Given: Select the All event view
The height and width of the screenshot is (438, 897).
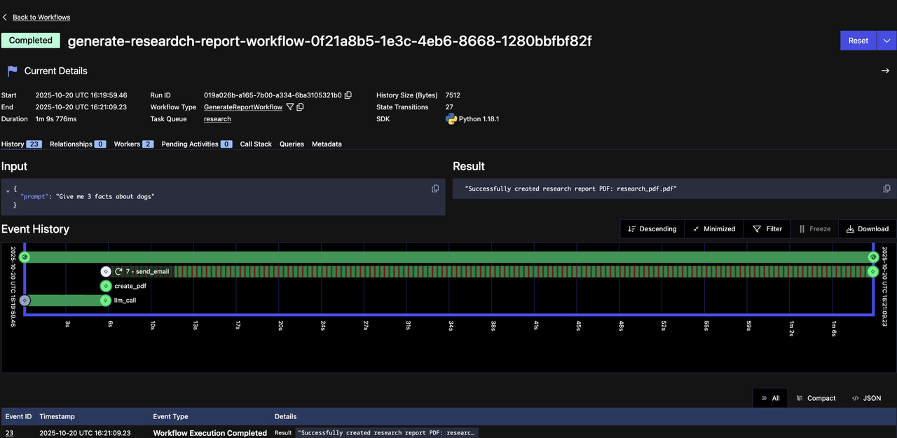Looking at the screenshot, I should (770, 398).
